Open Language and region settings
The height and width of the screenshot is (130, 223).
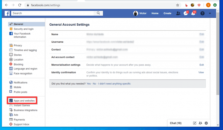[x=25, y=69]
